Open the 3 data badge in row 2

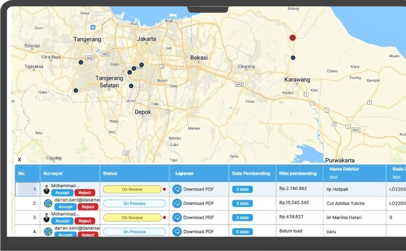point(242,204)
